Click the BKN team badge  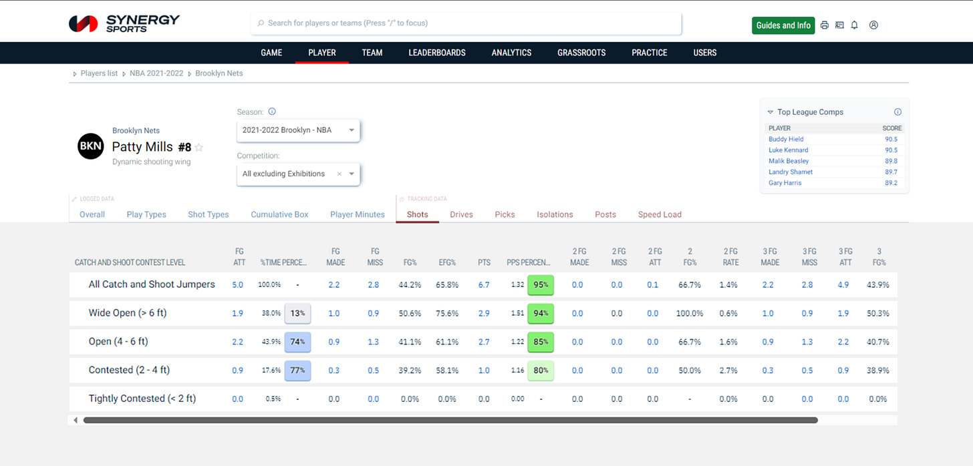click(91, 146)
